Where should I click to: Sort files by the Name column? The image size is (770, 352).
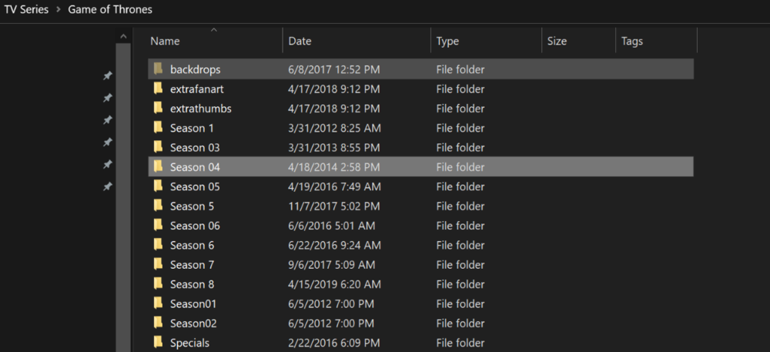165,41
